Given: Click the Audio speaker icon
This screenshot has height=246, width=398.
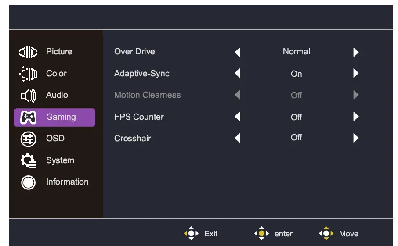Looking at the screenshot, I should (x=28, y=96).
